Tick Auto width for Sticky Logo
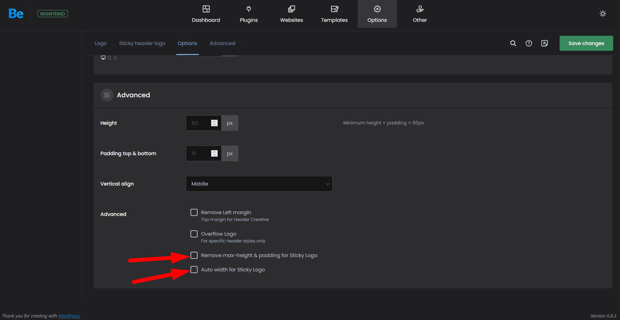 tap(194, 270)
